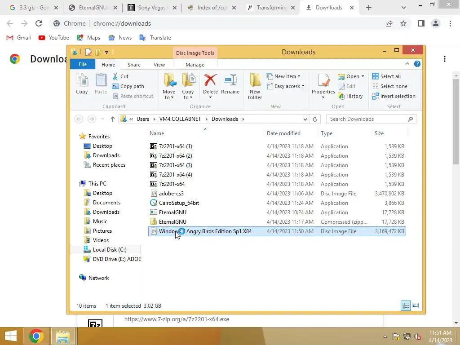
Task: Bookmark this page with star icon
Action: [x=403, y=23]
